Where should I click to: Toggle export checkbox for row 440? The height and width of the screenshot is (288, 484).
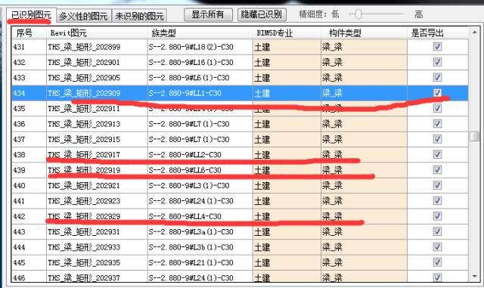click(x=437, y=185)
